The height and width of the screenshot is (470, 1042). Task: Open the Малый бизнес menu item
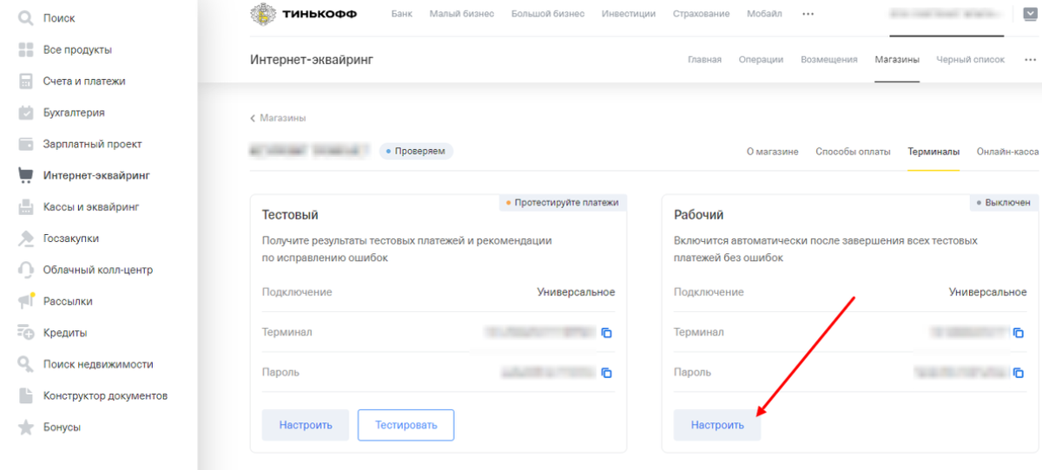(462, 14)
